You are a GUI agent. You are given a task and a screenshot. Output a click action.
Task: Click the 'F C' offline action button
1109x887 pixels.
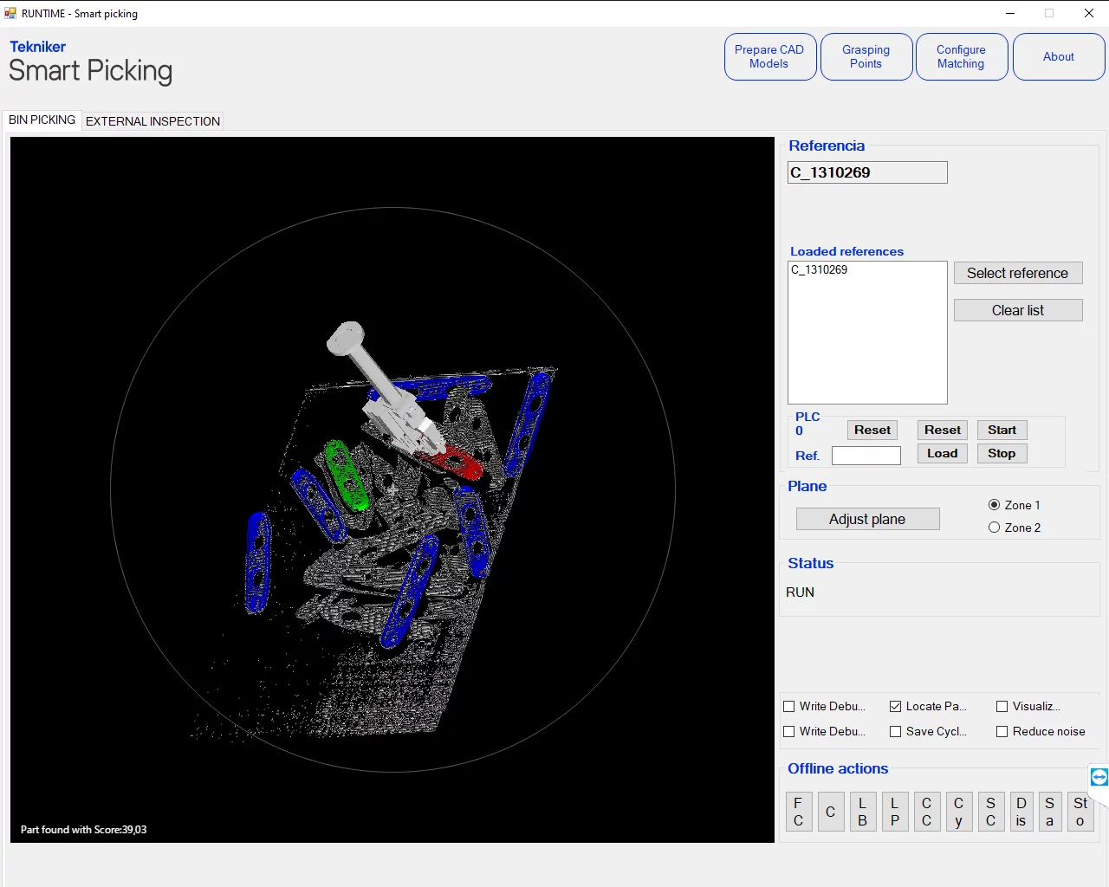coord(798,812)
